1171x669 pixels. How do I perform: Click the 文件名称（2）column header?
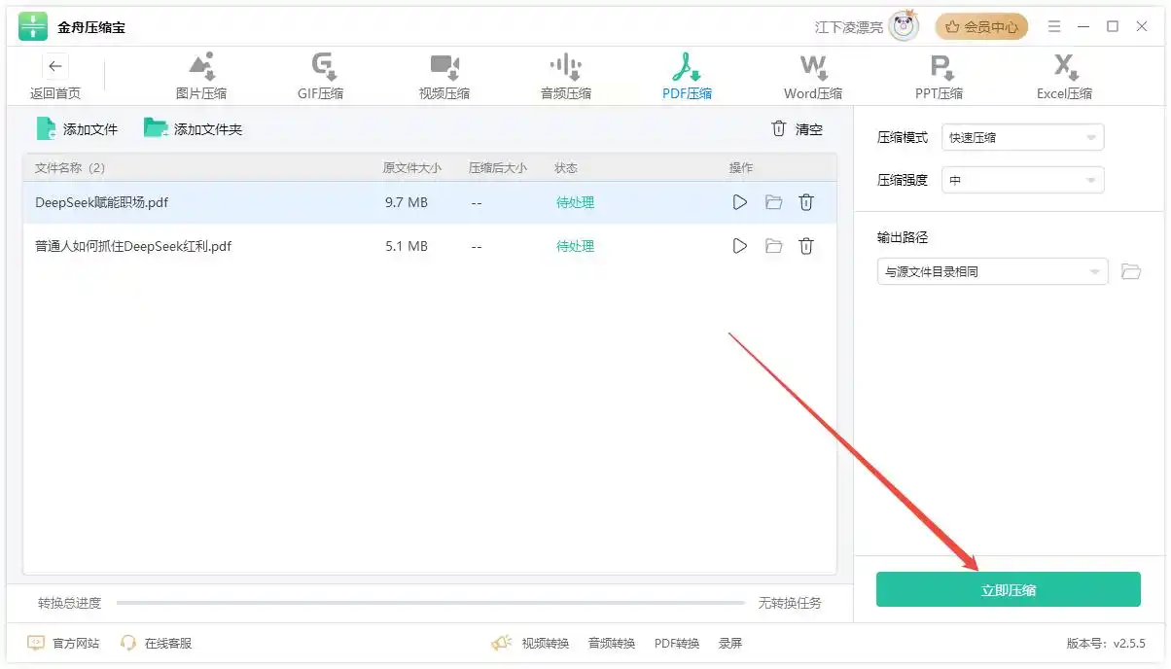[70, 167]
